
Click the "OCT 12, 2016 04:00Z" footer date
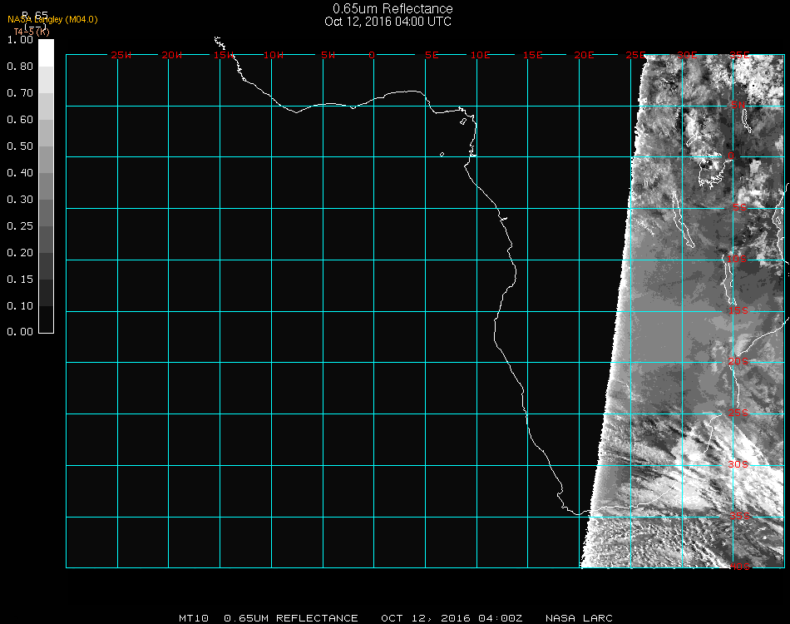[452, 618]
